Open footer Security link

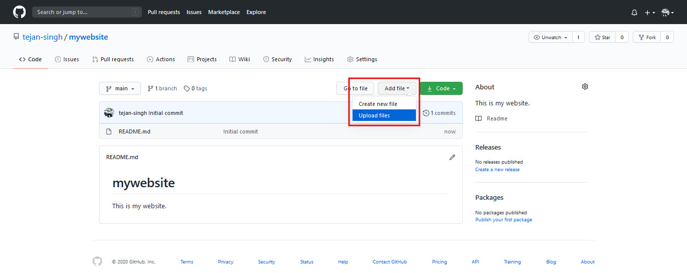tap(267, 262)
